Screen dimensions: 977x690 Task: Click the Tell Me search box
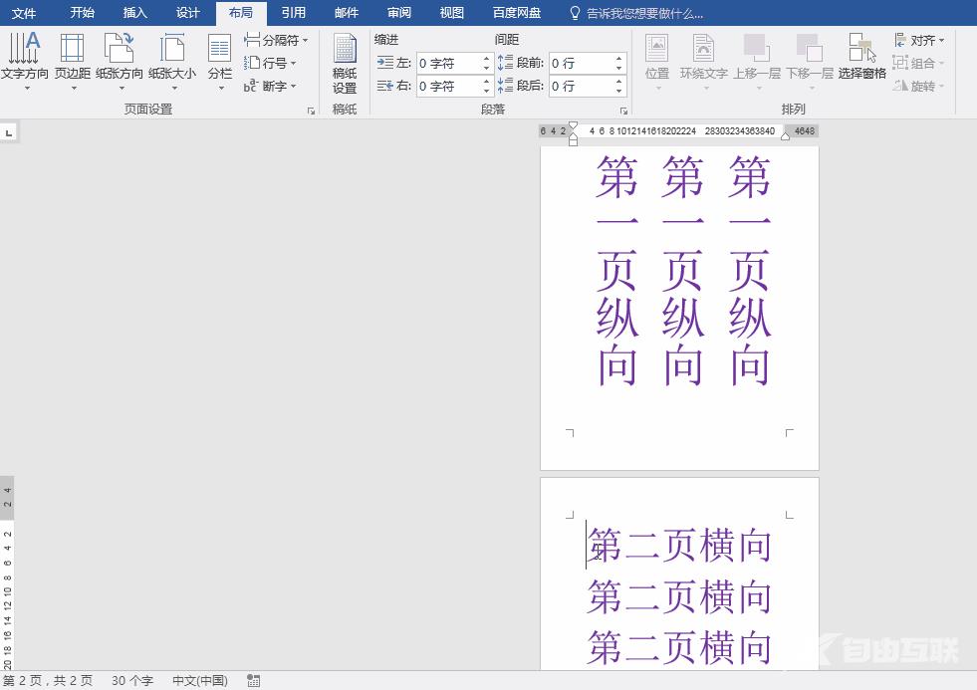644,14
